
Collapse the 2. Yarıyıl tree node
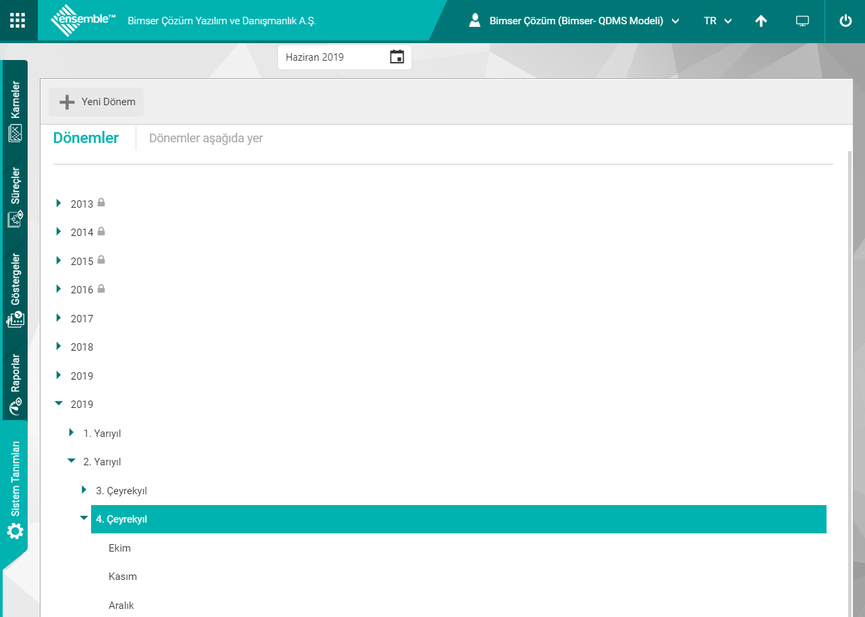tap(72, 461)
